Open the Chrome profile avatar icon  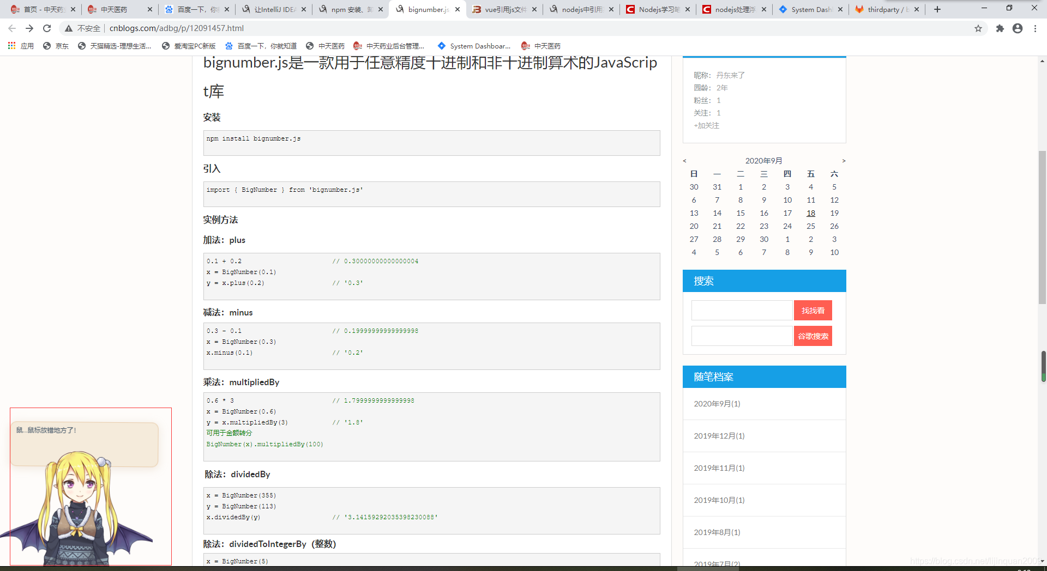1018,28
